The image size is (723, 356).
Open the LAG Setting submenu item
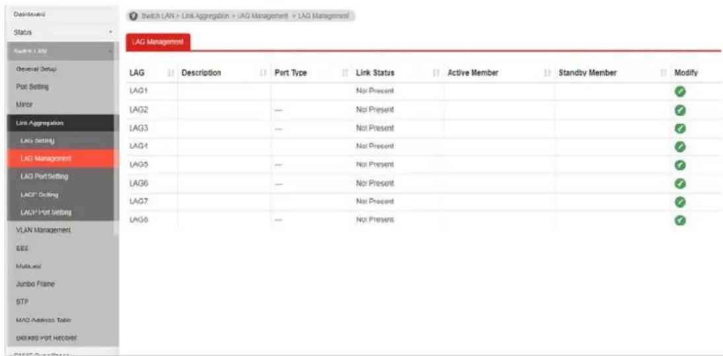pos(38,141)
